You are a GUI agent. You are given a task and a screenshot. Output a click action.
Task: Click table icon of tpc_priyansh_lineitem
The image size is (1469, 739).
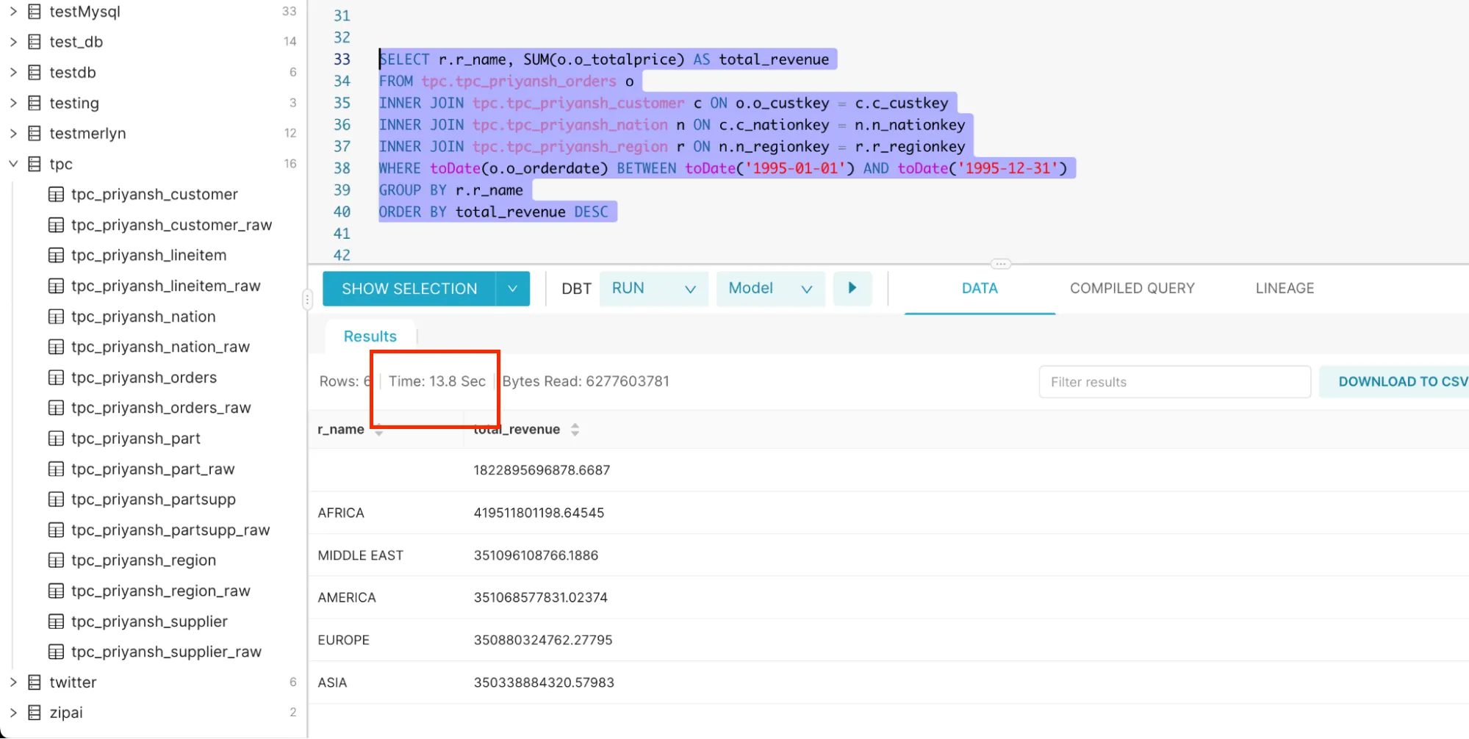click(56, 255)
